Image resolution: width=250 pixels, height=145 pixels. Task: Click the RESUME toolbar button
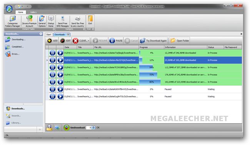tap(100, 41)
